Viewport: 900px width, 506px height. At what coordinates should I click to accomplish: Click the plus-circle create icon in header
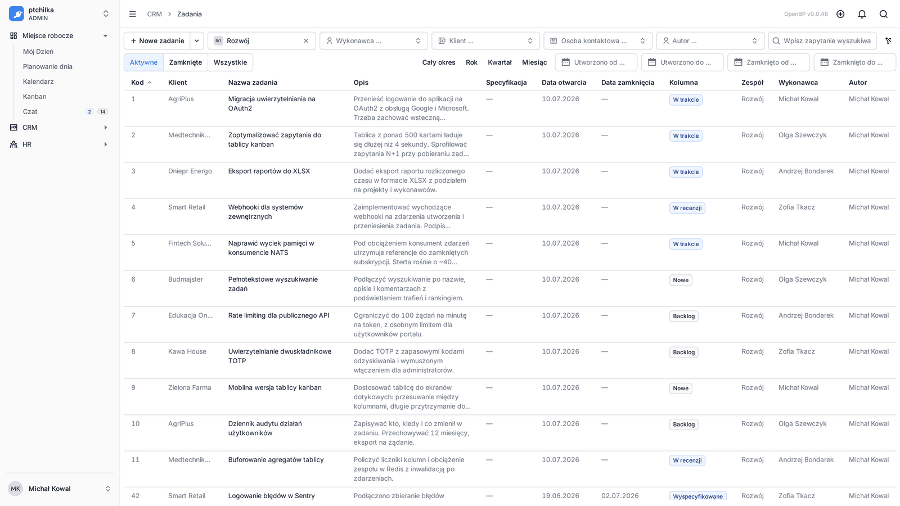[840, 14]
